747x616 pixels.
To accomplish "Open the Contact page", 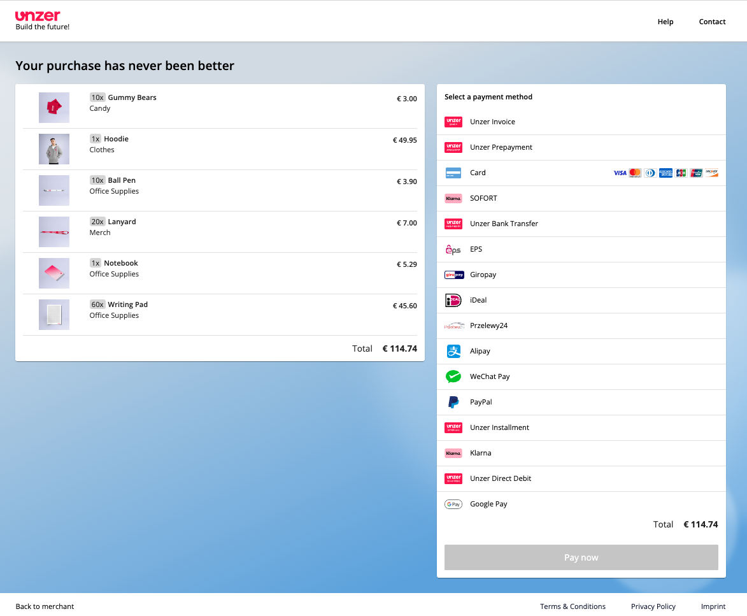I will pos(712,22).
